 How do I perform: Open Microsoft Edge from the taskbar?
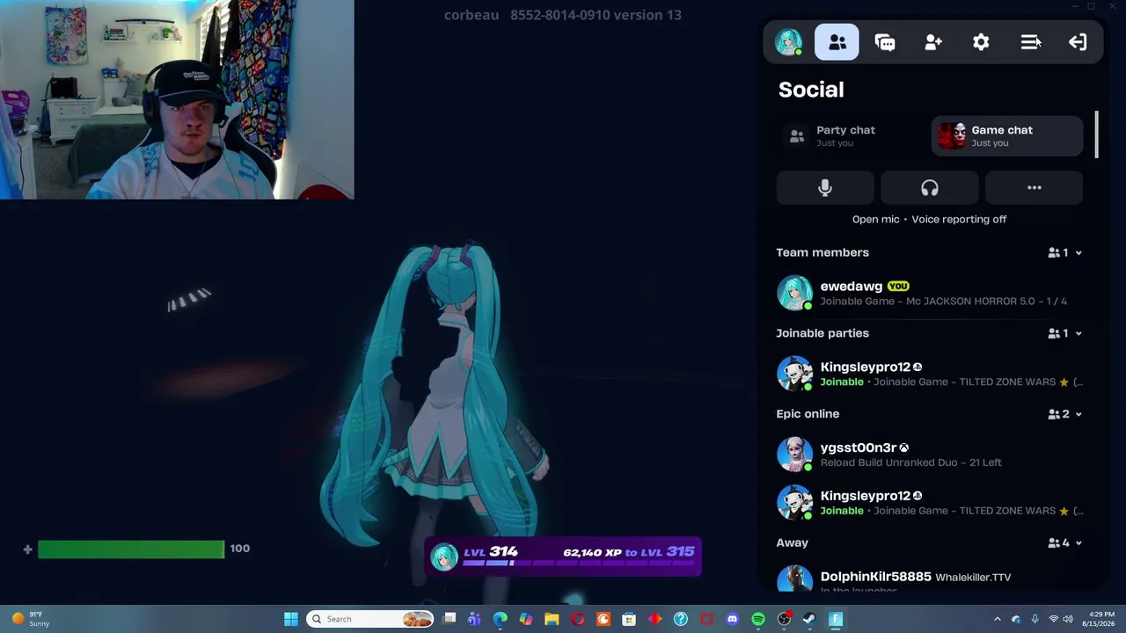click(500, 619)
